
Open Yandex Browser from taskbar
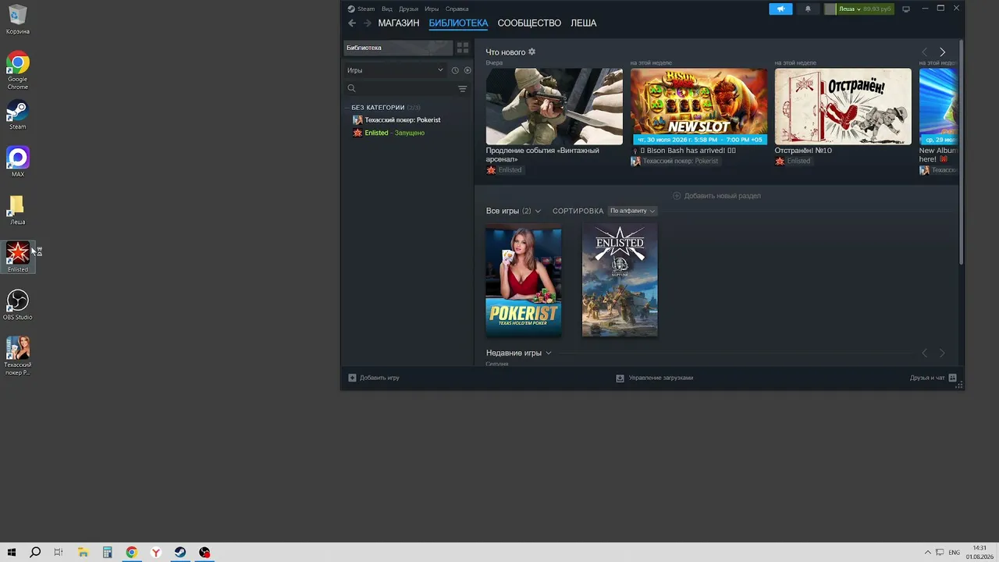tap(156, 553)
